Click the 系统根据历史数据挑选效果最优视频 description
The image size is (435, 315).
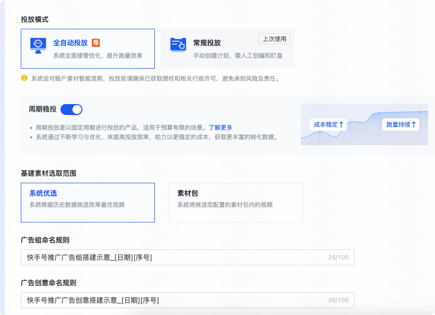pos(77,205)
